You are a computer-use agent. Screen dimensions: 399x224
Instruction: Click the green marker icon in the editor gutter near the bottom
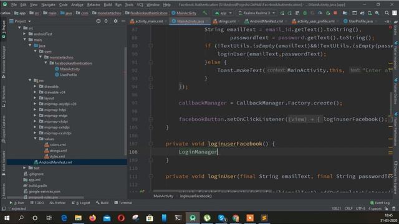142,191
